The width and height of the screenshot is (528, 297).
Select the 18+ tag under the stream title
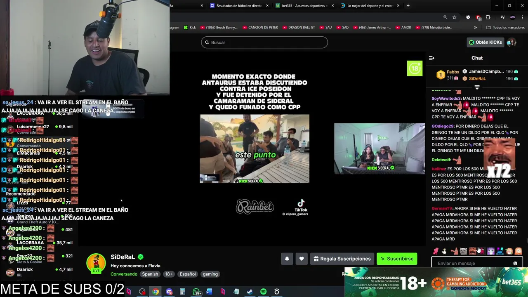click(x=169, y=274)
